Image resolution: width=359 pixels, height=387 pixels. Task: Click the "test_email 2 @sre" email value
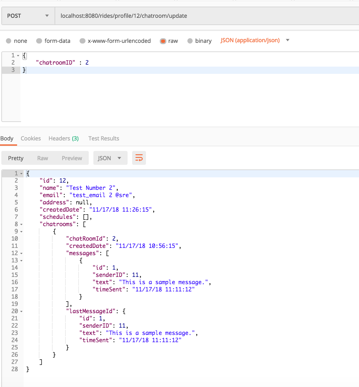(101, 195)
